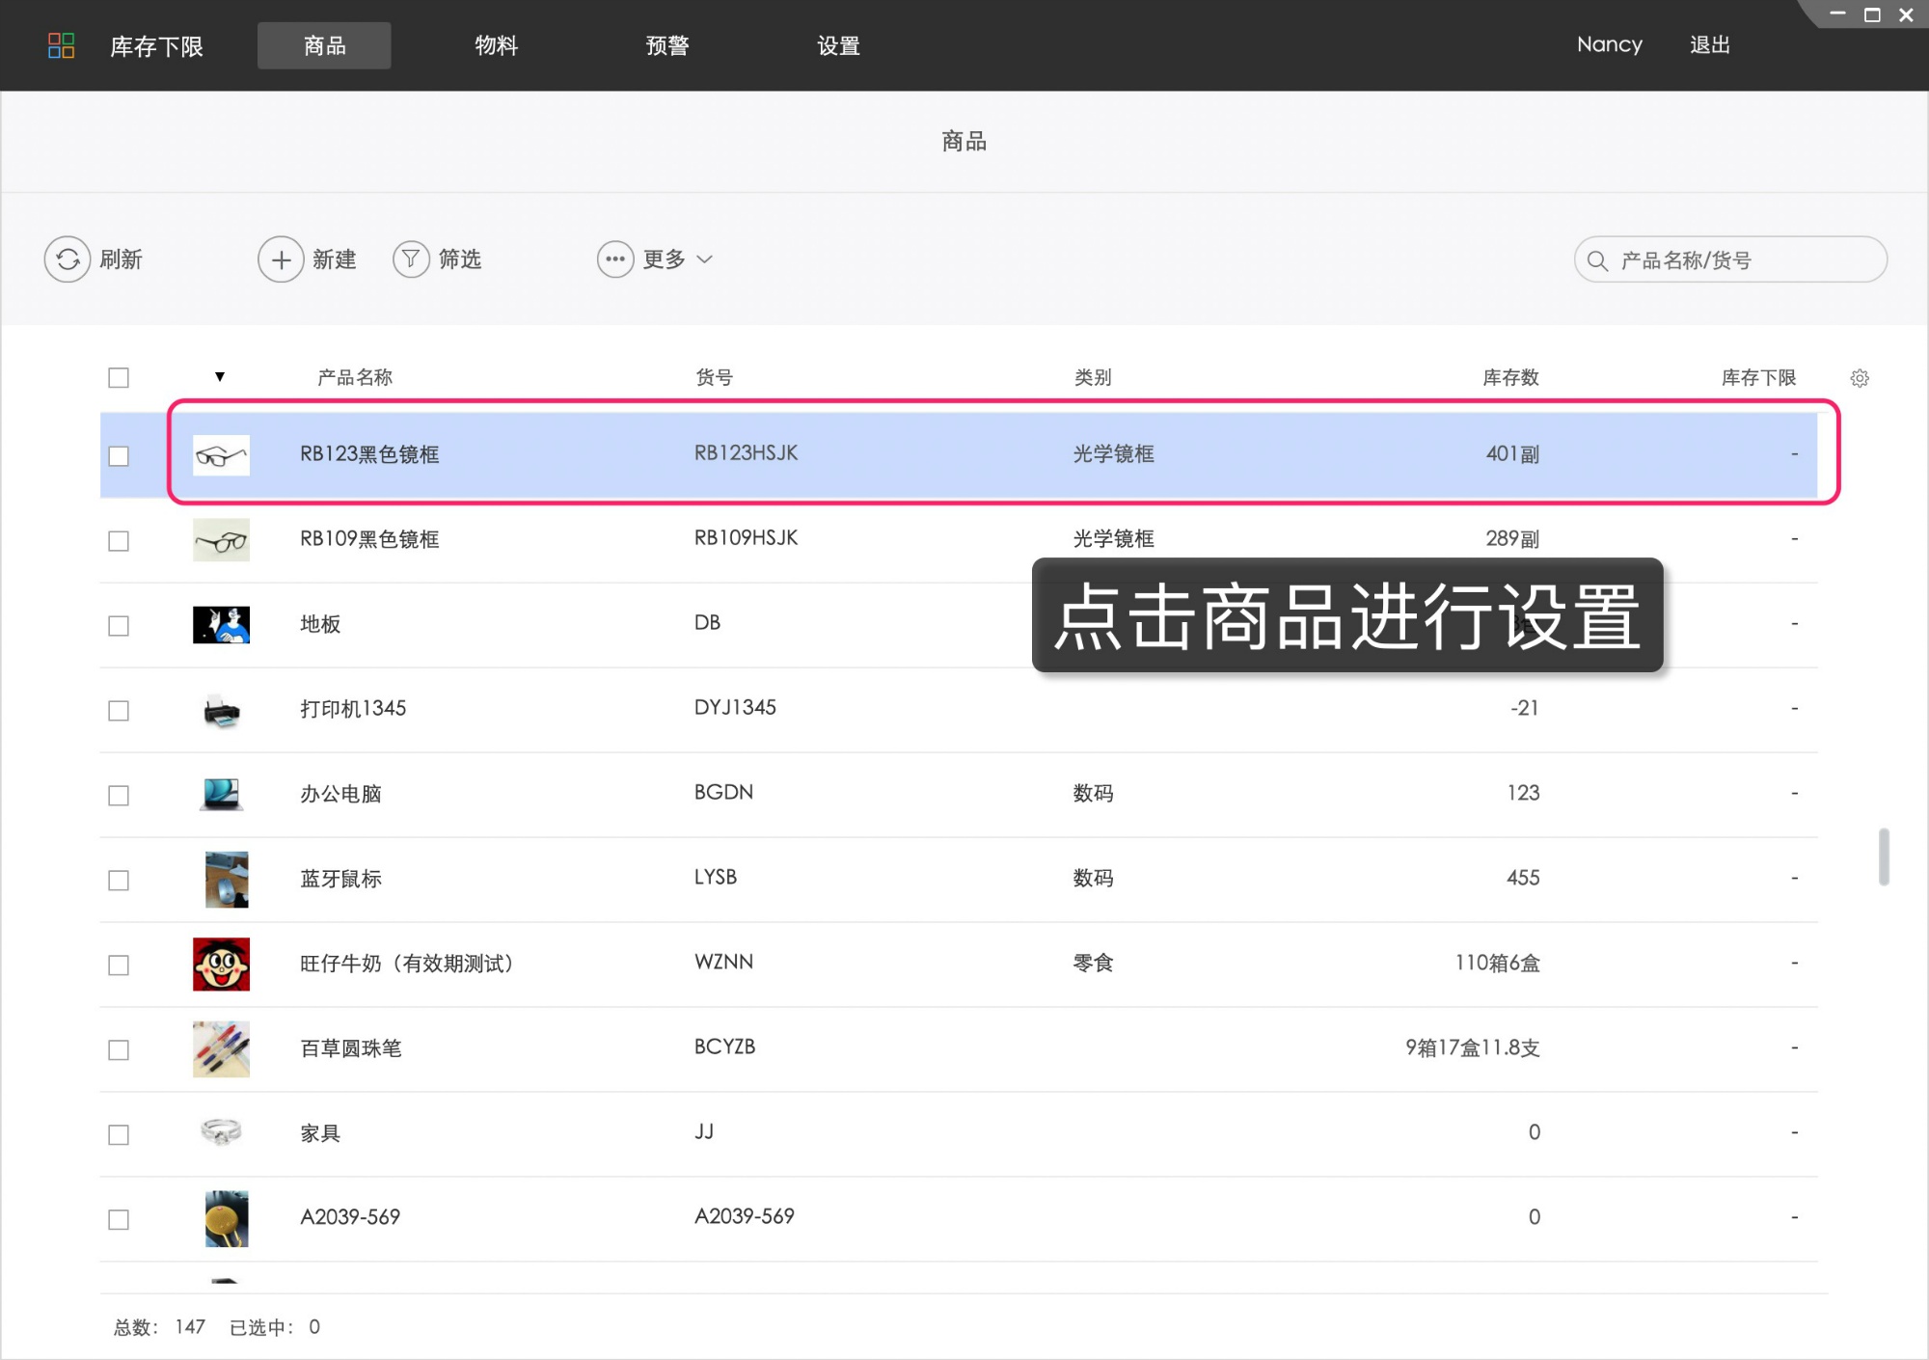Check the box for RB109黑色镜框
This screenshot has height=1360, width=1929.
pyautogui.click(x=119, y=541)
